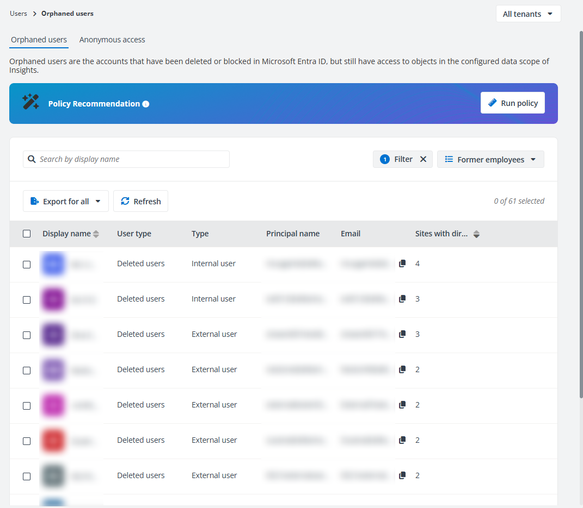Click the magic wand policy icon
583x508 pixels.
coord(30,102)
